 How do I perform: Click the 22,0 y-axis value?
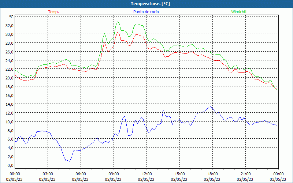tap(10, 69)
